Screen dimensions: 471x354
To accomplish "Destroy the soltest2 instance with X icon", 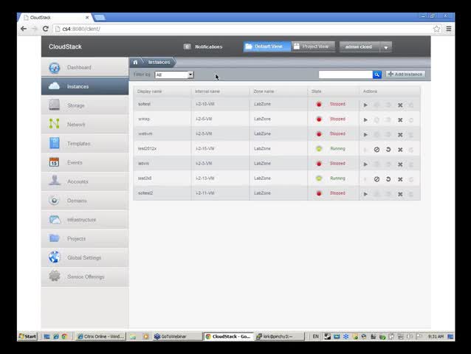I will coord(400,194).
